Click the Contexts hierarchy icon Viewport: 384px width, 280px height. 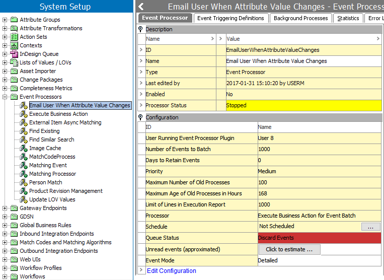pyautogui.click(x=14, y=45)
